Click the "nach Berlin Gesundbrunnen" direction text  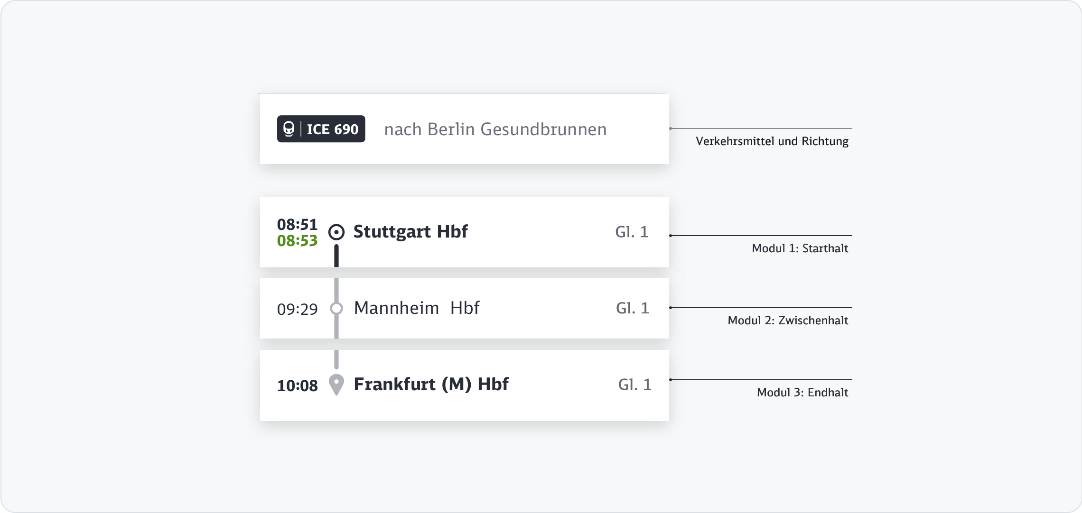click(495, 129)
